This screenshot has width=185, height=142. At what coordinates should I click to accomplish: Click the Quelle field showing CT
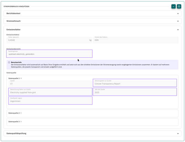click(50, 83)
